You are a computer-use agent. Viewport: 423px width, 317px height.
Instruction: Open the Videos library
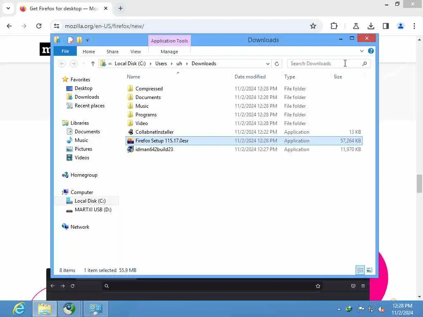tap(82, 157)
